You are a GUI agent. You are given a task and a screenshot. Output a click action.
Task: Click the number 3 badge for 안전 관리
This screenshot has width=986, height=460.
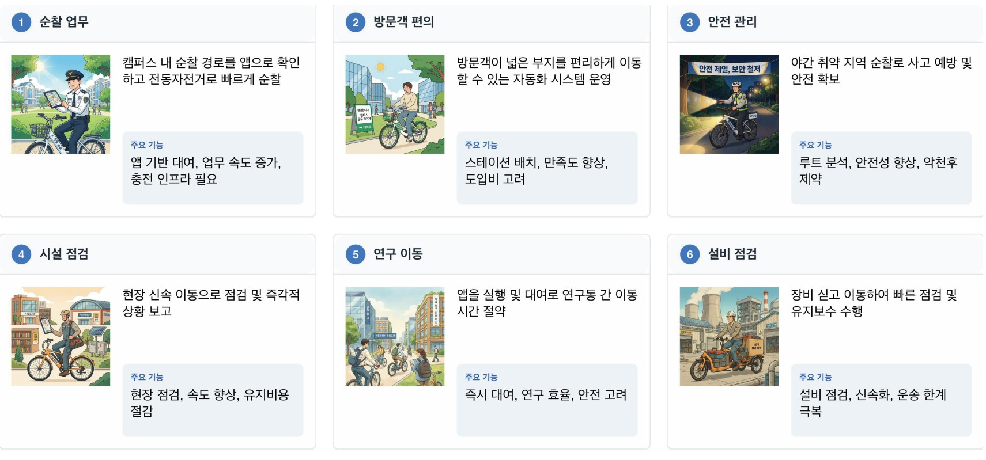[x=689, y=22]
